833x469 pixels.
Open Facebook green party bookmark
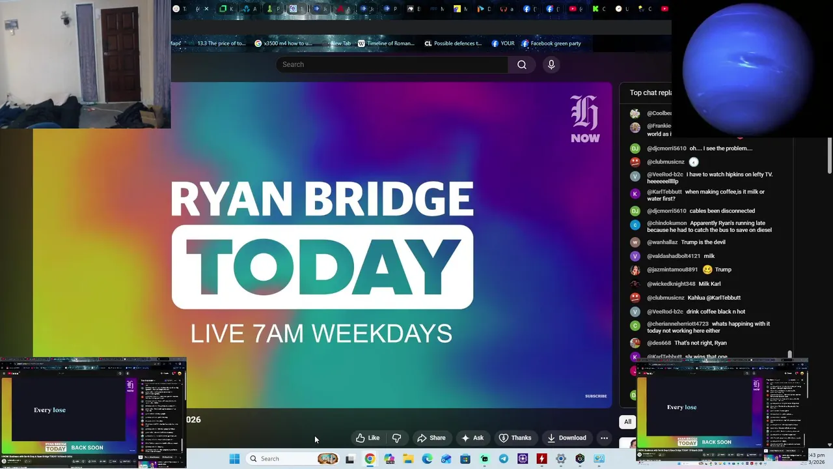click(551, 44)
